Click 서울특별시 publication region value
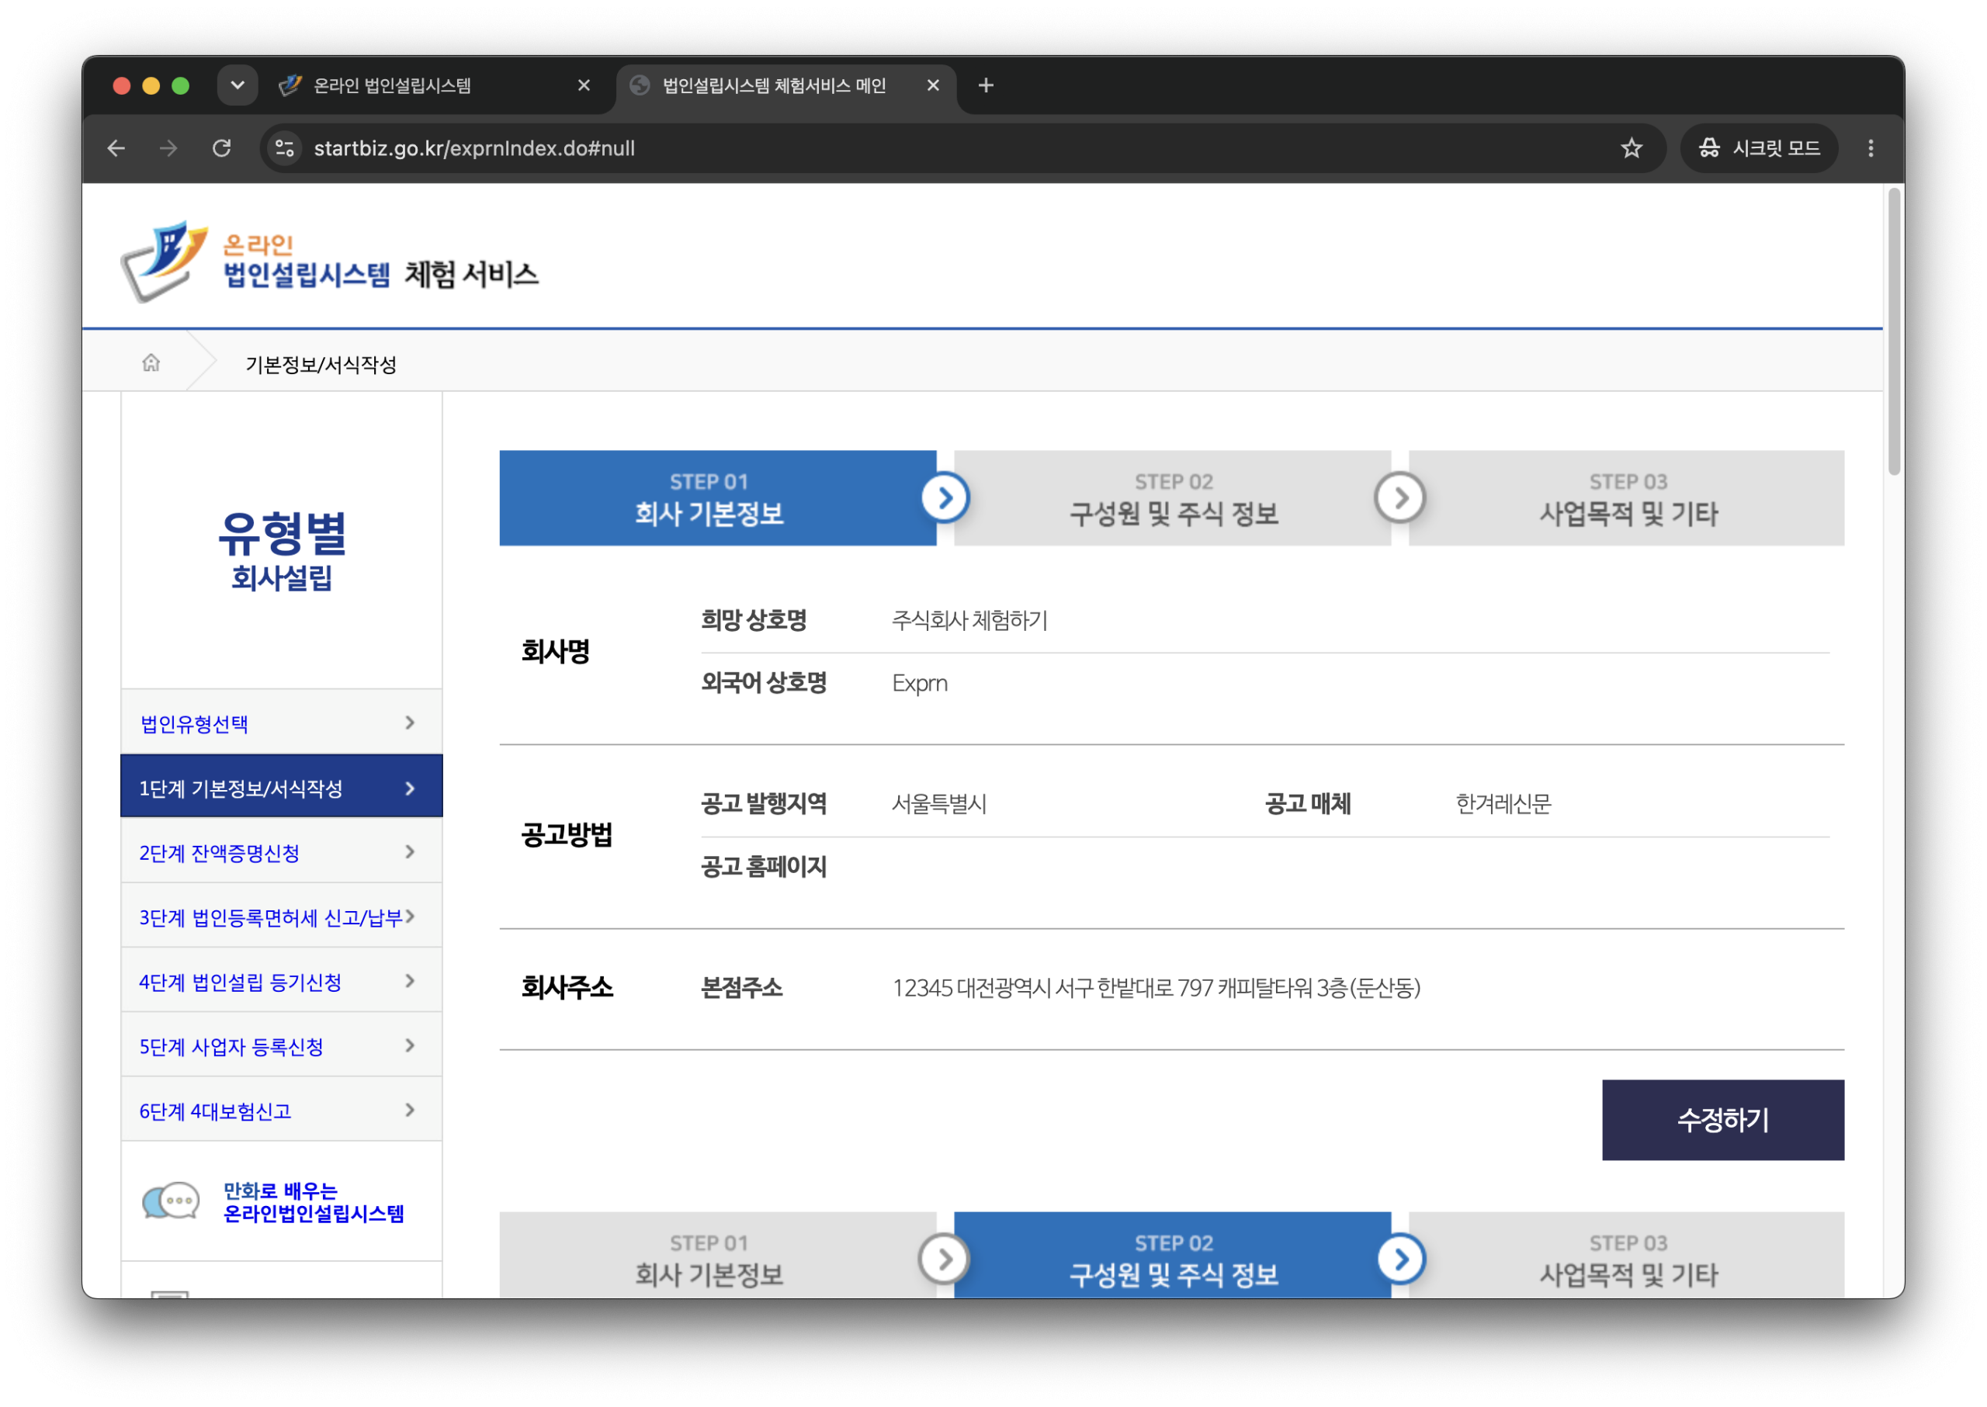 point(939,803)
